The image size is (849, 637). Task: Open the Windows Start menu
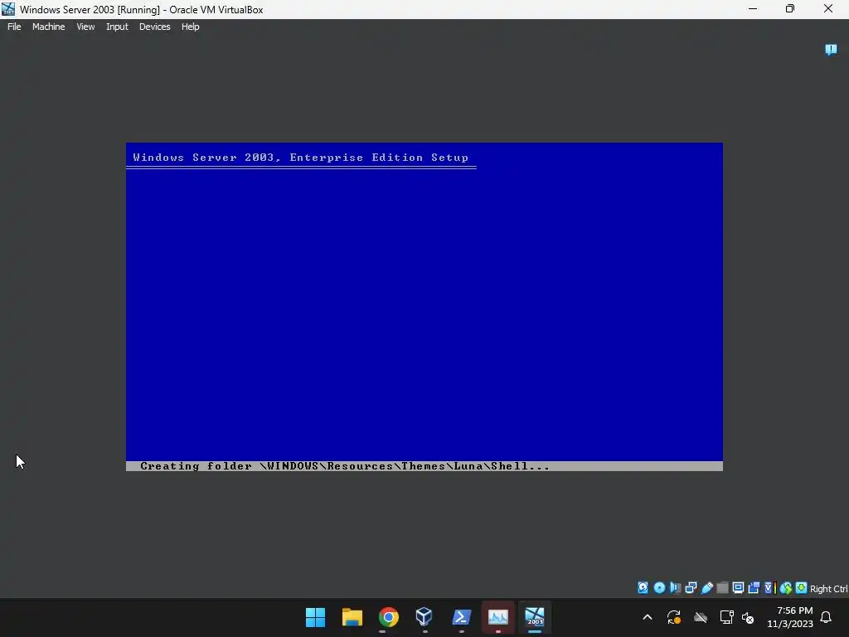pyautogui.click(x=315, y=617)
